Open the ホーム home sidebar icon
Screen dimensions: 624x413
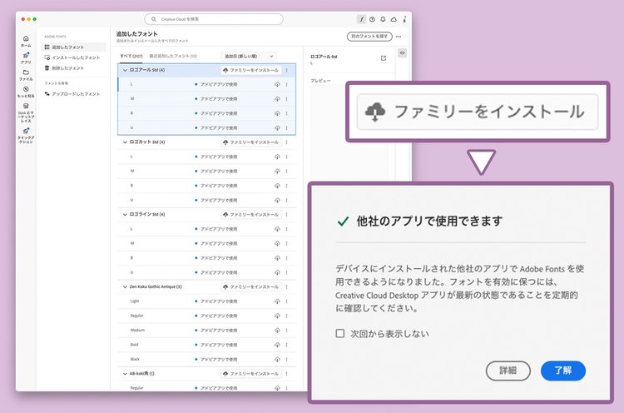26,38
